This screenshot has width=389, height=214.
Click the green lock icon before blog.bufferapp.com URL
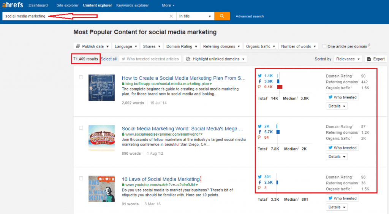(x=123, y=84)
